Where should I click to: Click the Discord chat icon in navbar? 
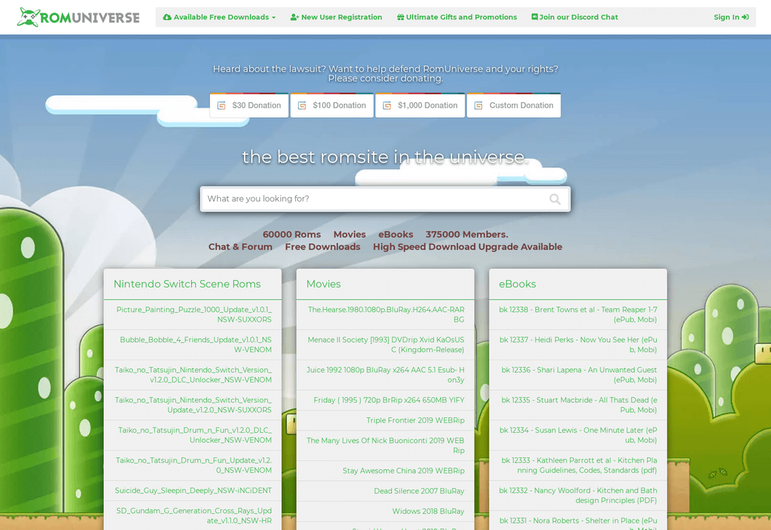535,17
